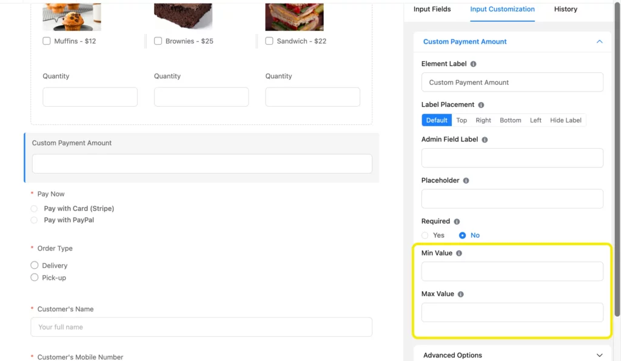Click the Order Type label
This screenshot has height=361, width=621.
(55, 249)
